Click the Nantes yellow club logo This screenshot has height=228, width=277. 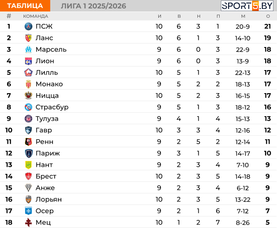28,165
